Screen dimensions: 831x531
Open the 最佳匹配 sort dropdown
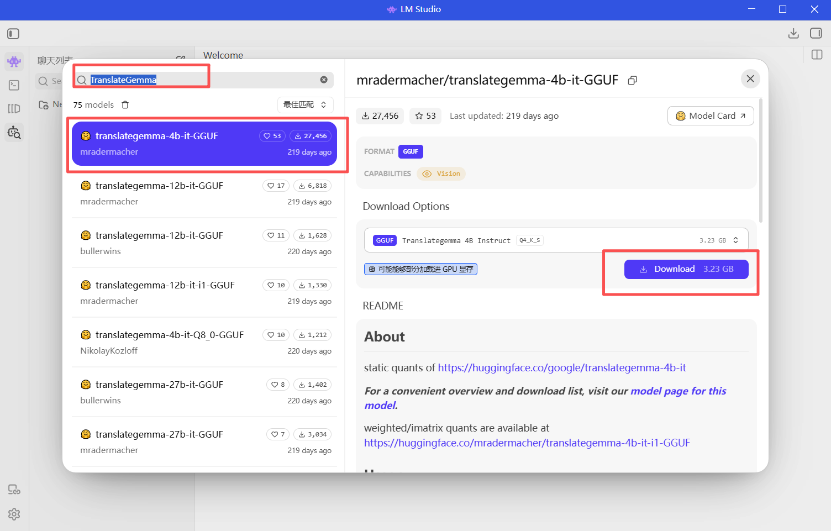pyautogui.click(x=306, y=105)
